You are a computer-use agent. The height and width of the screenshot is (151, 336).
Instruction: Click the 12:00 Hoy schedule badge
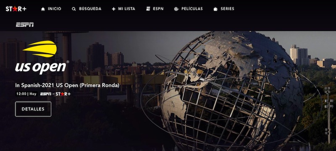(26, 94)
